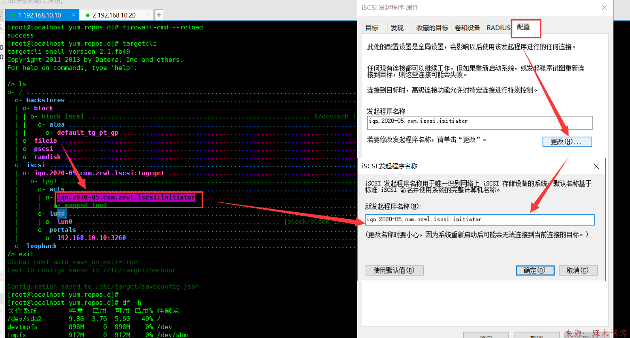630x338 pixels.
Task: Click the '192.168.10.10:3260' portal text
Action: click(92, 238)
